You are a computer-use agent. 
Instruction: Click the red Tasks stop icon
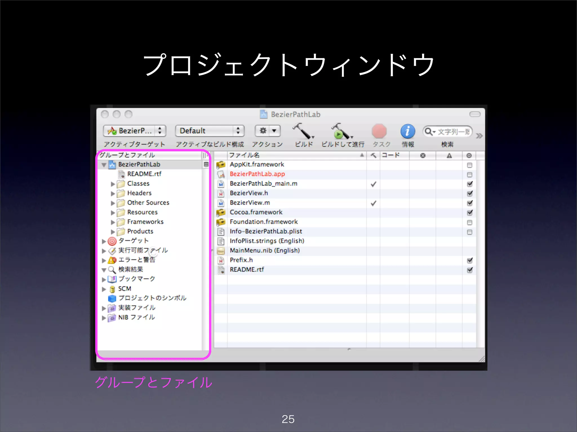[x=379, y=131]
